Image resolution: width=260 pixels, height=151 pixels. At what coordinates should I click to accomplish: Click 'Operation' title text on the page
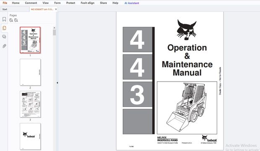tap(187, 48)
